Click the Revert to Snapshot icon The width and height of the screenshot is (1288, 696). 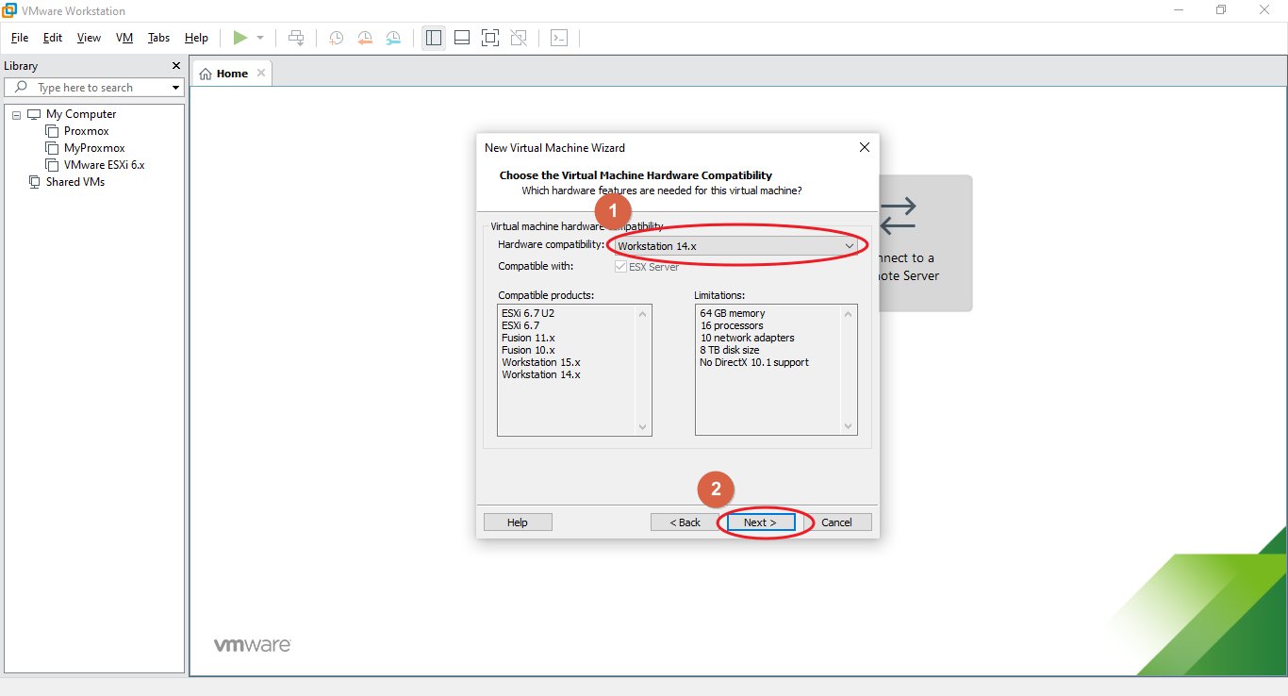point(365,38)
